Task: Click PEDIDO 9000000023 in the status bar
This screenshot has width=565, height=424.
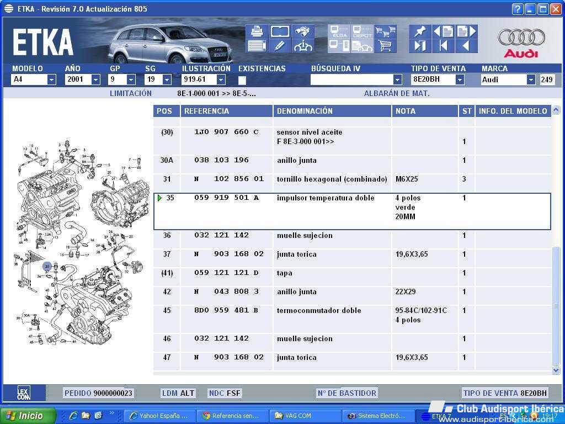Action: (x=98, y=393)
